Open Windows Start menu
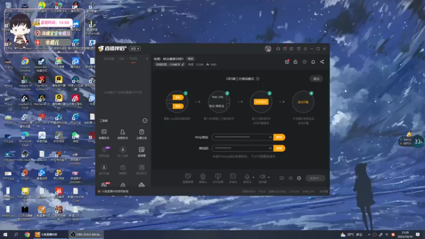Image resolution: width=425 pixels, height=239 pixels. 5,234
